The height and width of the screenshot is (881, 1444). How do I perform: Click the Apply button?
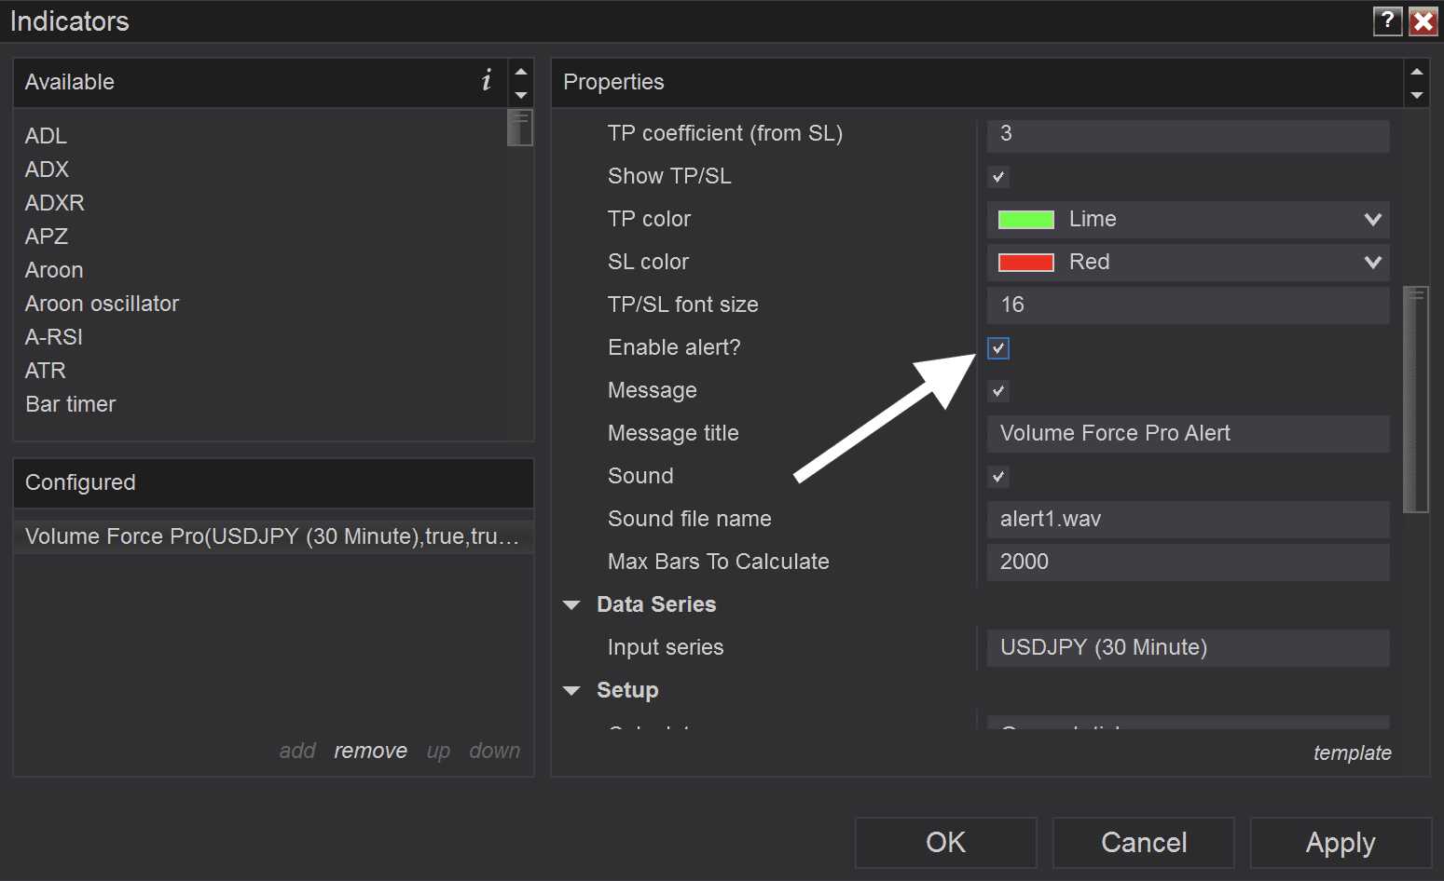1341,843
